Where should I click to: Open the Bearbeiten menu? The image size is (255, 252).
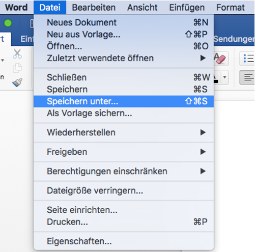pyautogui.click(x=94, y=8)
